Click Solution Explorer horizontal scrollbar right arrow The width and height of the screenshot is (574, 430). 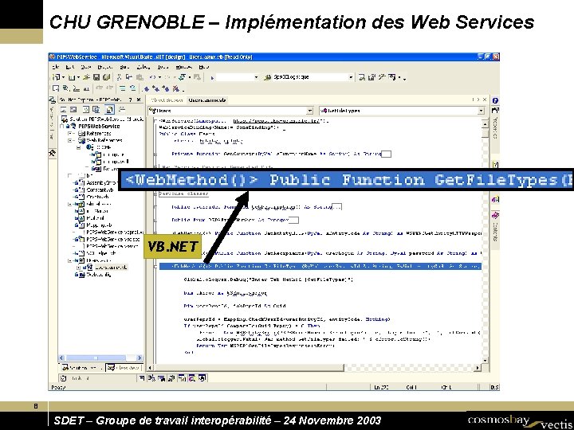tap(140, 358)
